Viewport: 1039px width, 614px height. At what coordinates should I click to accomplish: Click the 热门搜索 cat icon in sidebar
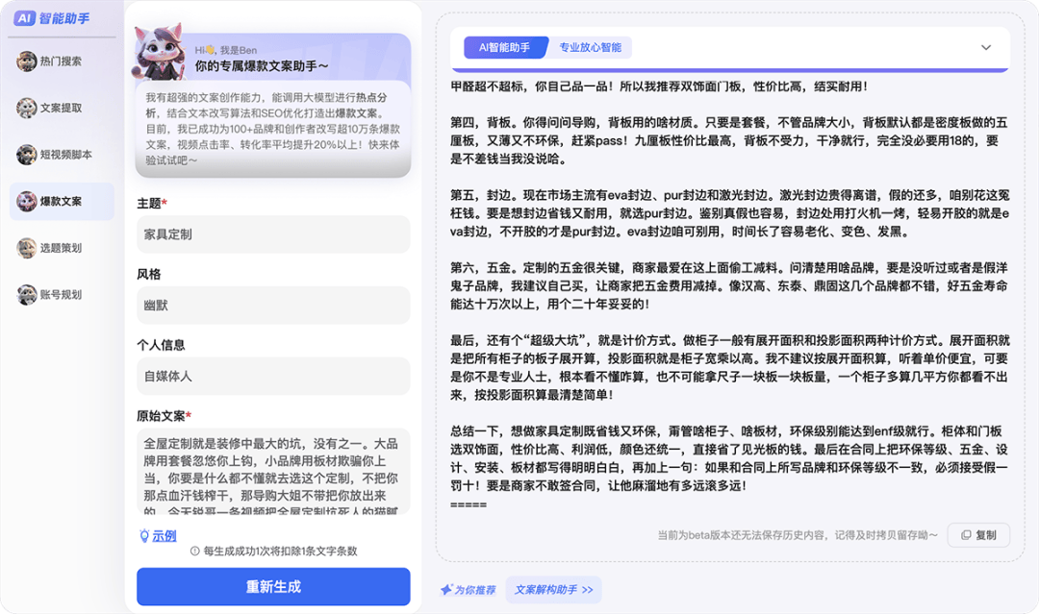tap(27, 61)
